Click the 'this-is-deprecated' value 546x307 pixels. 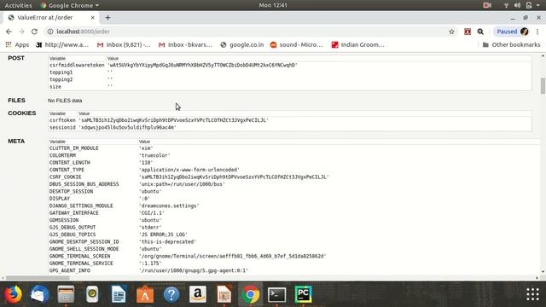(167, 241)
